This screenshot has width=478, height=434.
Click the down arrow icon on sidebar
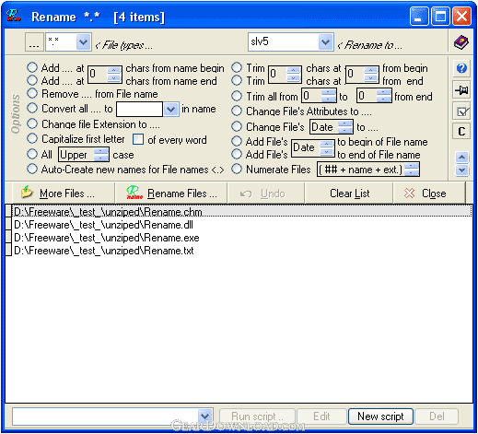point(462,170)
